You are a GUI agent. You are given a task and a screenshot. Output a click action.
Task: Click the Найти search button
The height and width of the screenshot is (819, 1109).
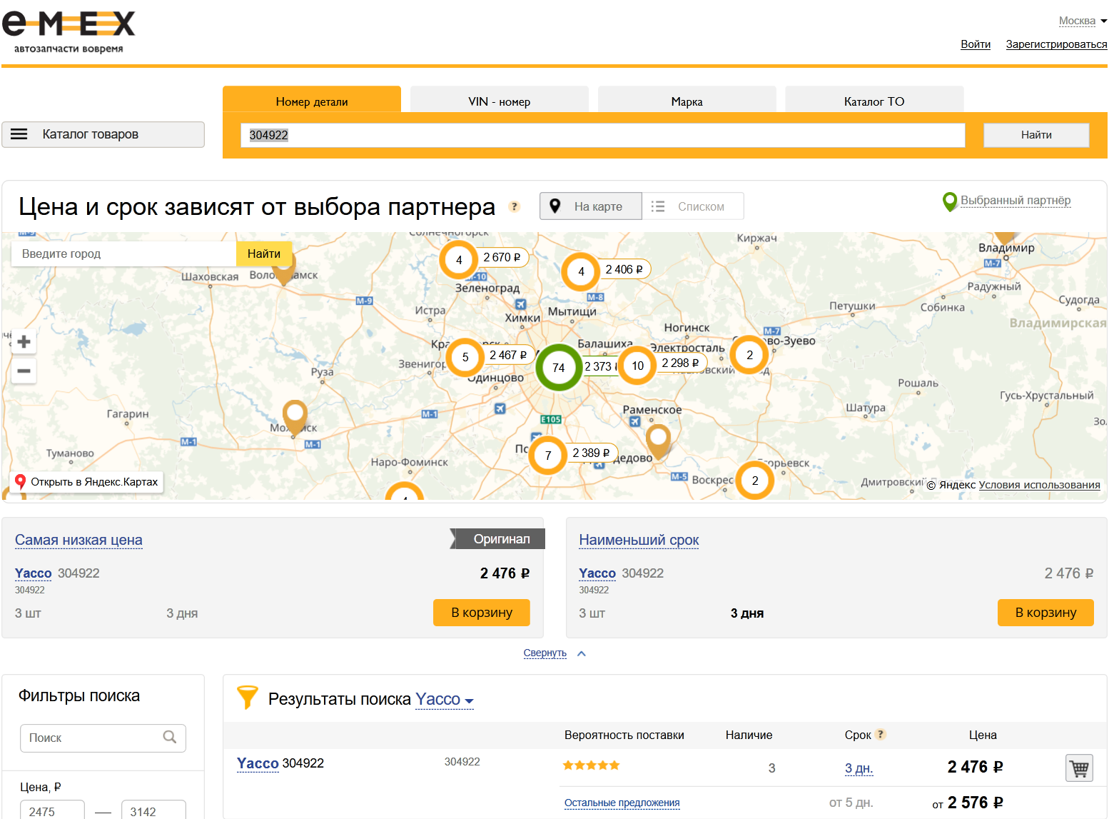[x=1036, y=135]
